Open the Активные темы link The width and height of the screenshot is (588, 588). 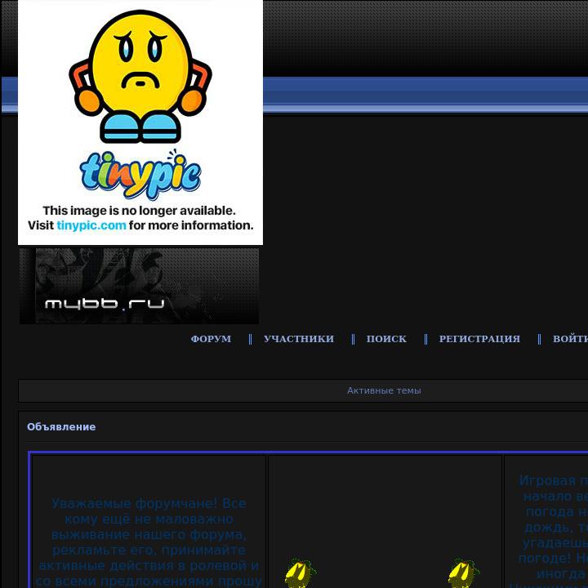(384, 390)
